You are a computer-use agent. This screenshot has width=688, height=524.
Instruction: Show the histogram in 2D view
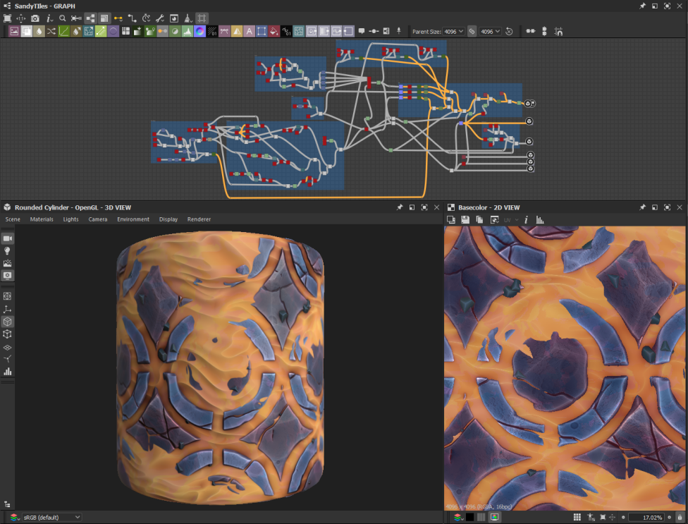(x=540, y=219)
